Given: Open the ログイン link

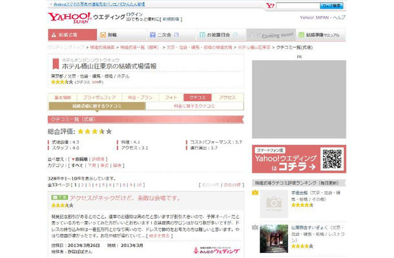Looking at the screenshot, I should pos(134,15).
